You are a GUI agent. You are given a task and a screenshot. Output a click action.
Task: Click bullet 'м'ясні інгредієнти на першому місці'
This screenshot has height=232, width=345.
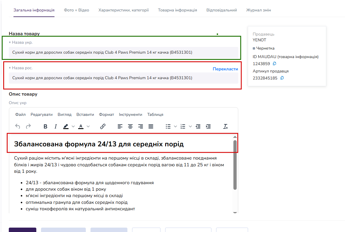[x=74, y=196]
